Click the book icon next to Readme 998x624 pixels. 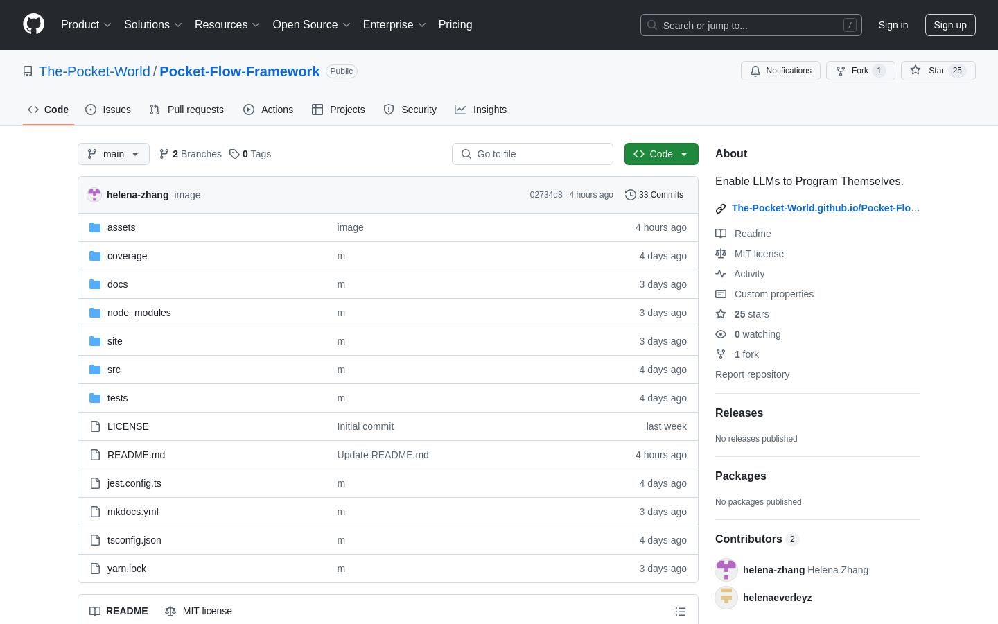point(721,234)
